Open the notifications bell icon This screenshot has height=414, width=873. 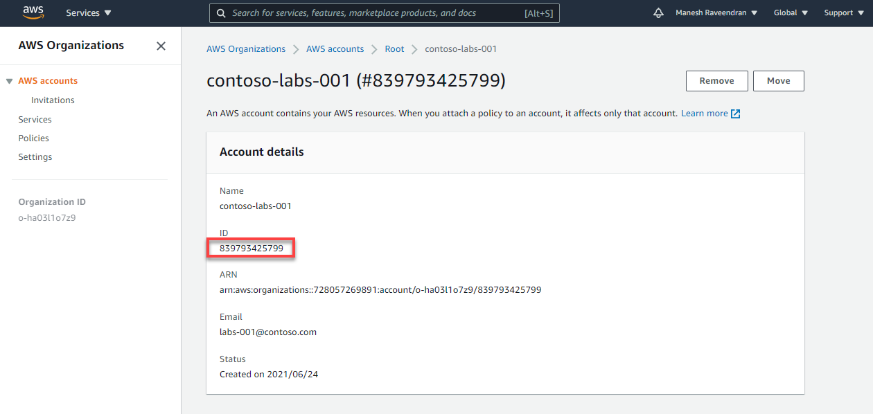pyautogui.click(x=658, y=13)
